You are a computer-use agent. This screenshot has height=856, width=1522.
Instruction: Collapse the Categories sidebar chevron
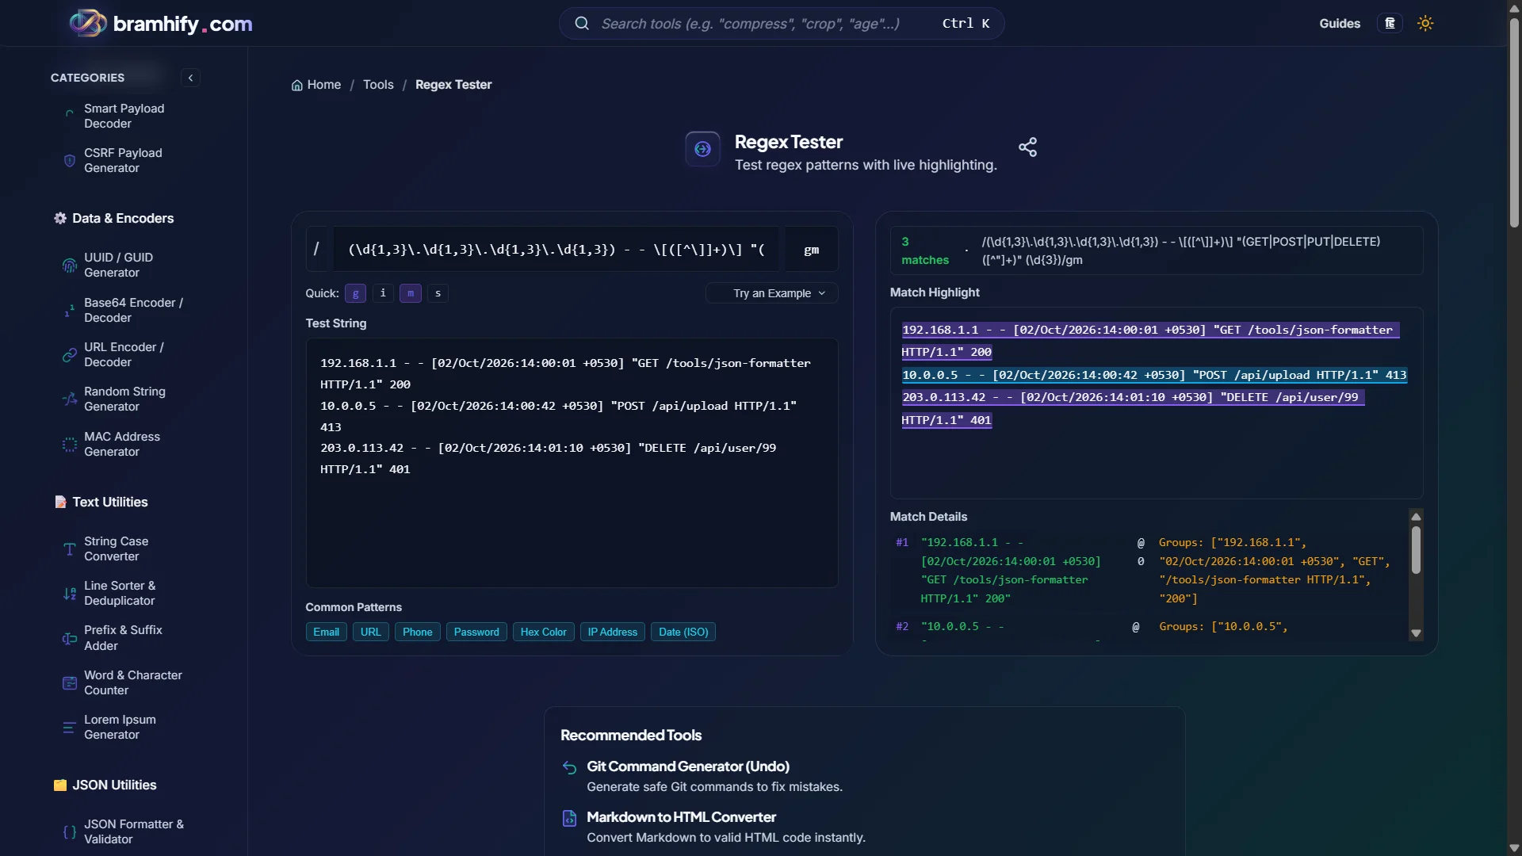(190, 78)
